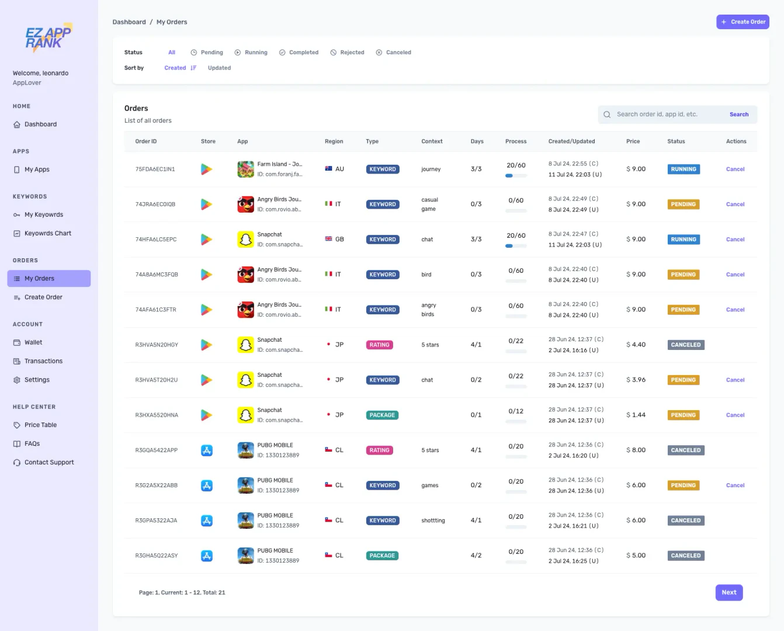Choose the Rejected status filter

click(x=347, y=52)
